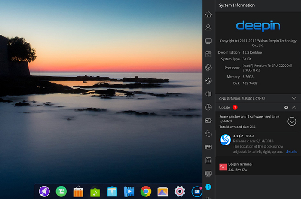Open Display settings monitor icon
301x199 pixels.
click(x=208, y=41)
